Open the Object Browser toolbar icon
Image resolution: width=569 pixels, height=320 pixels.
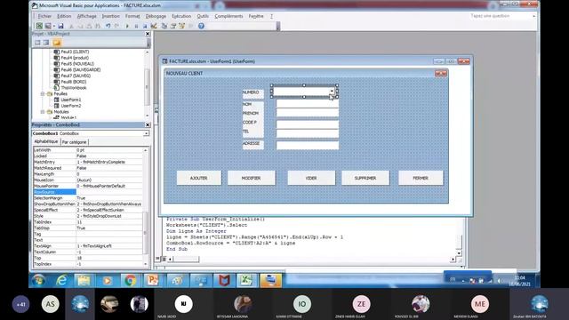click(x=181, y=26)
